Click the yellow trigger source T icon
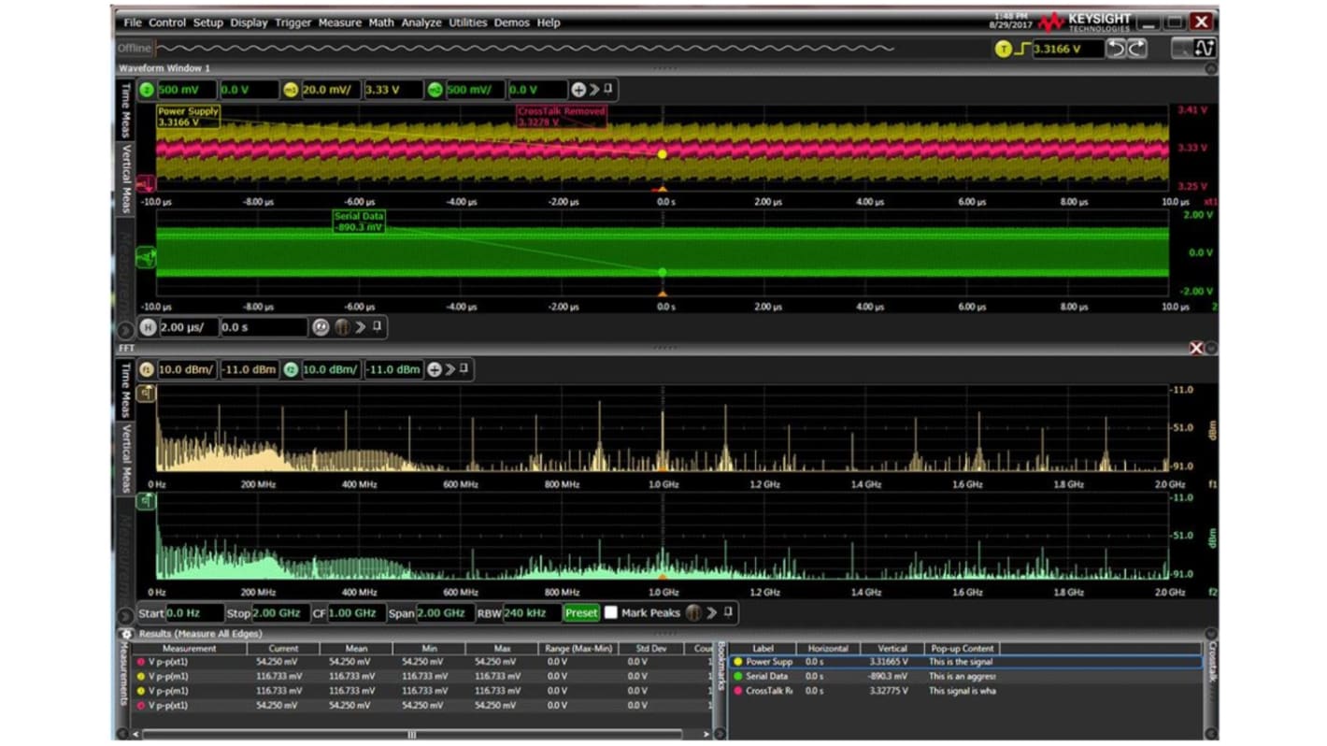The image size is (1327, 746). coord(1004,50)
